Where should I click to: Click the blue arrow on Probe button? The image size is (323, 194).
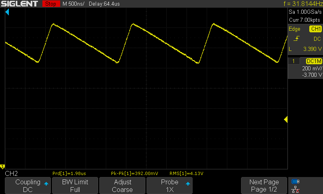coord(188,183)
